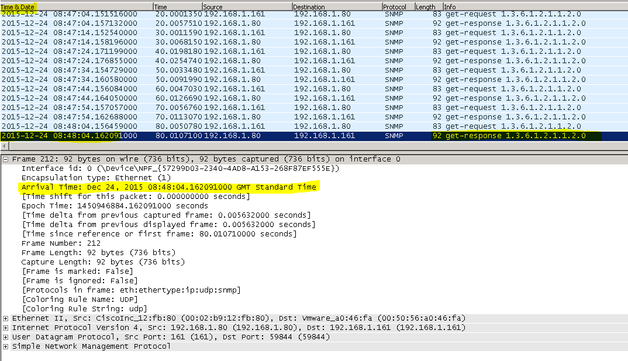Click the left arrow of horizontal scrollbar
628x361 pixels.
tap(5, 146)
